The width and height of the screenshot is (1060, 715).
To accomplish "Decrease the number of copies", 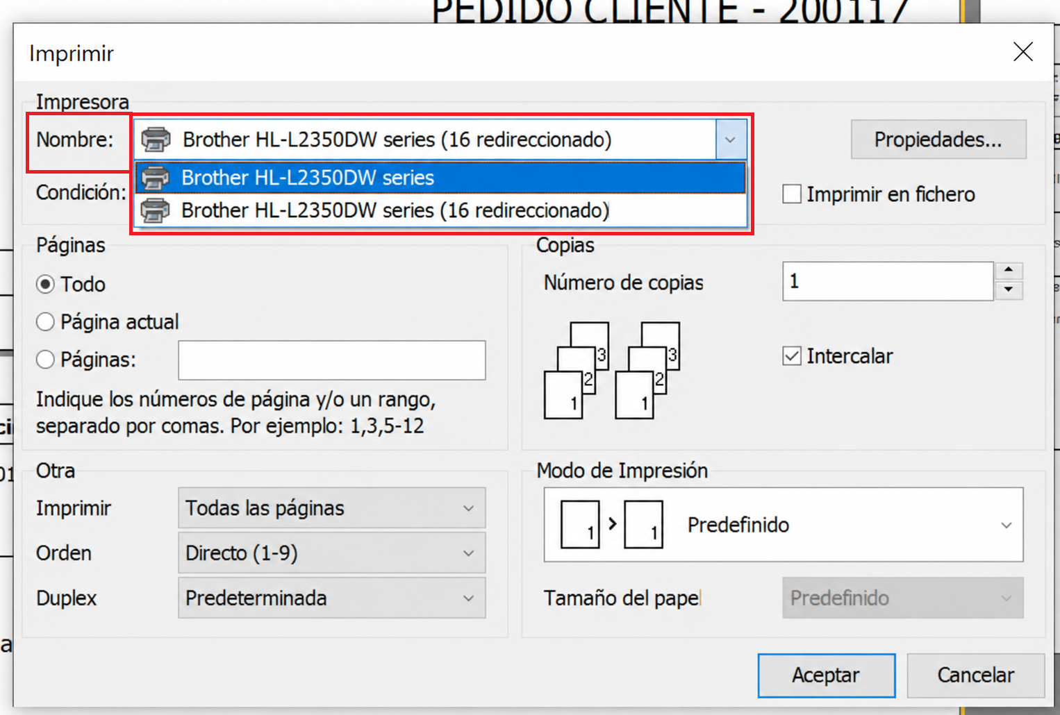I will [x=1009, y=290].
